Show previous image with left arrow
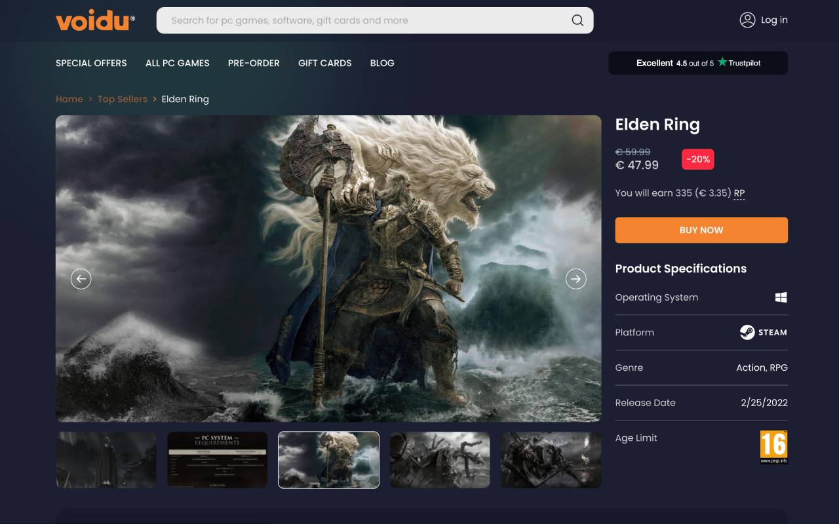Image resolution: width=839 pixels, height=524 pixels. click(x=81, y=279)
